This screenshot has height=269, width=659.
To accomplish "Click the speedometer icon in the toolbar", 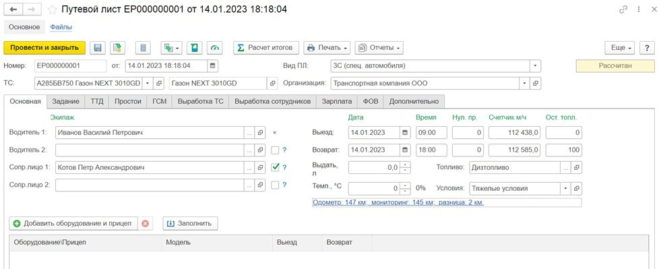I will [x=215, y=48].
